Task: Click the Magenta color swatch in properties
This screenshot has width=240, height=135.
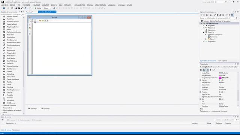Action: (x=220, y=78)
